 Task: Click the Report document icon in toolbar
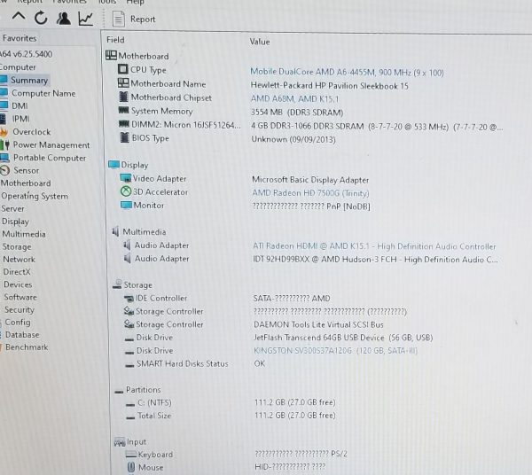click(x=120, y=19)
